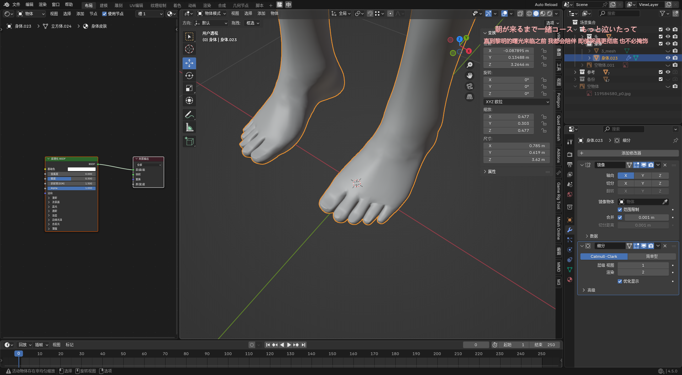Select the 3D Cursor tool
The image size is (682, 375).
(x=189, y=49)
